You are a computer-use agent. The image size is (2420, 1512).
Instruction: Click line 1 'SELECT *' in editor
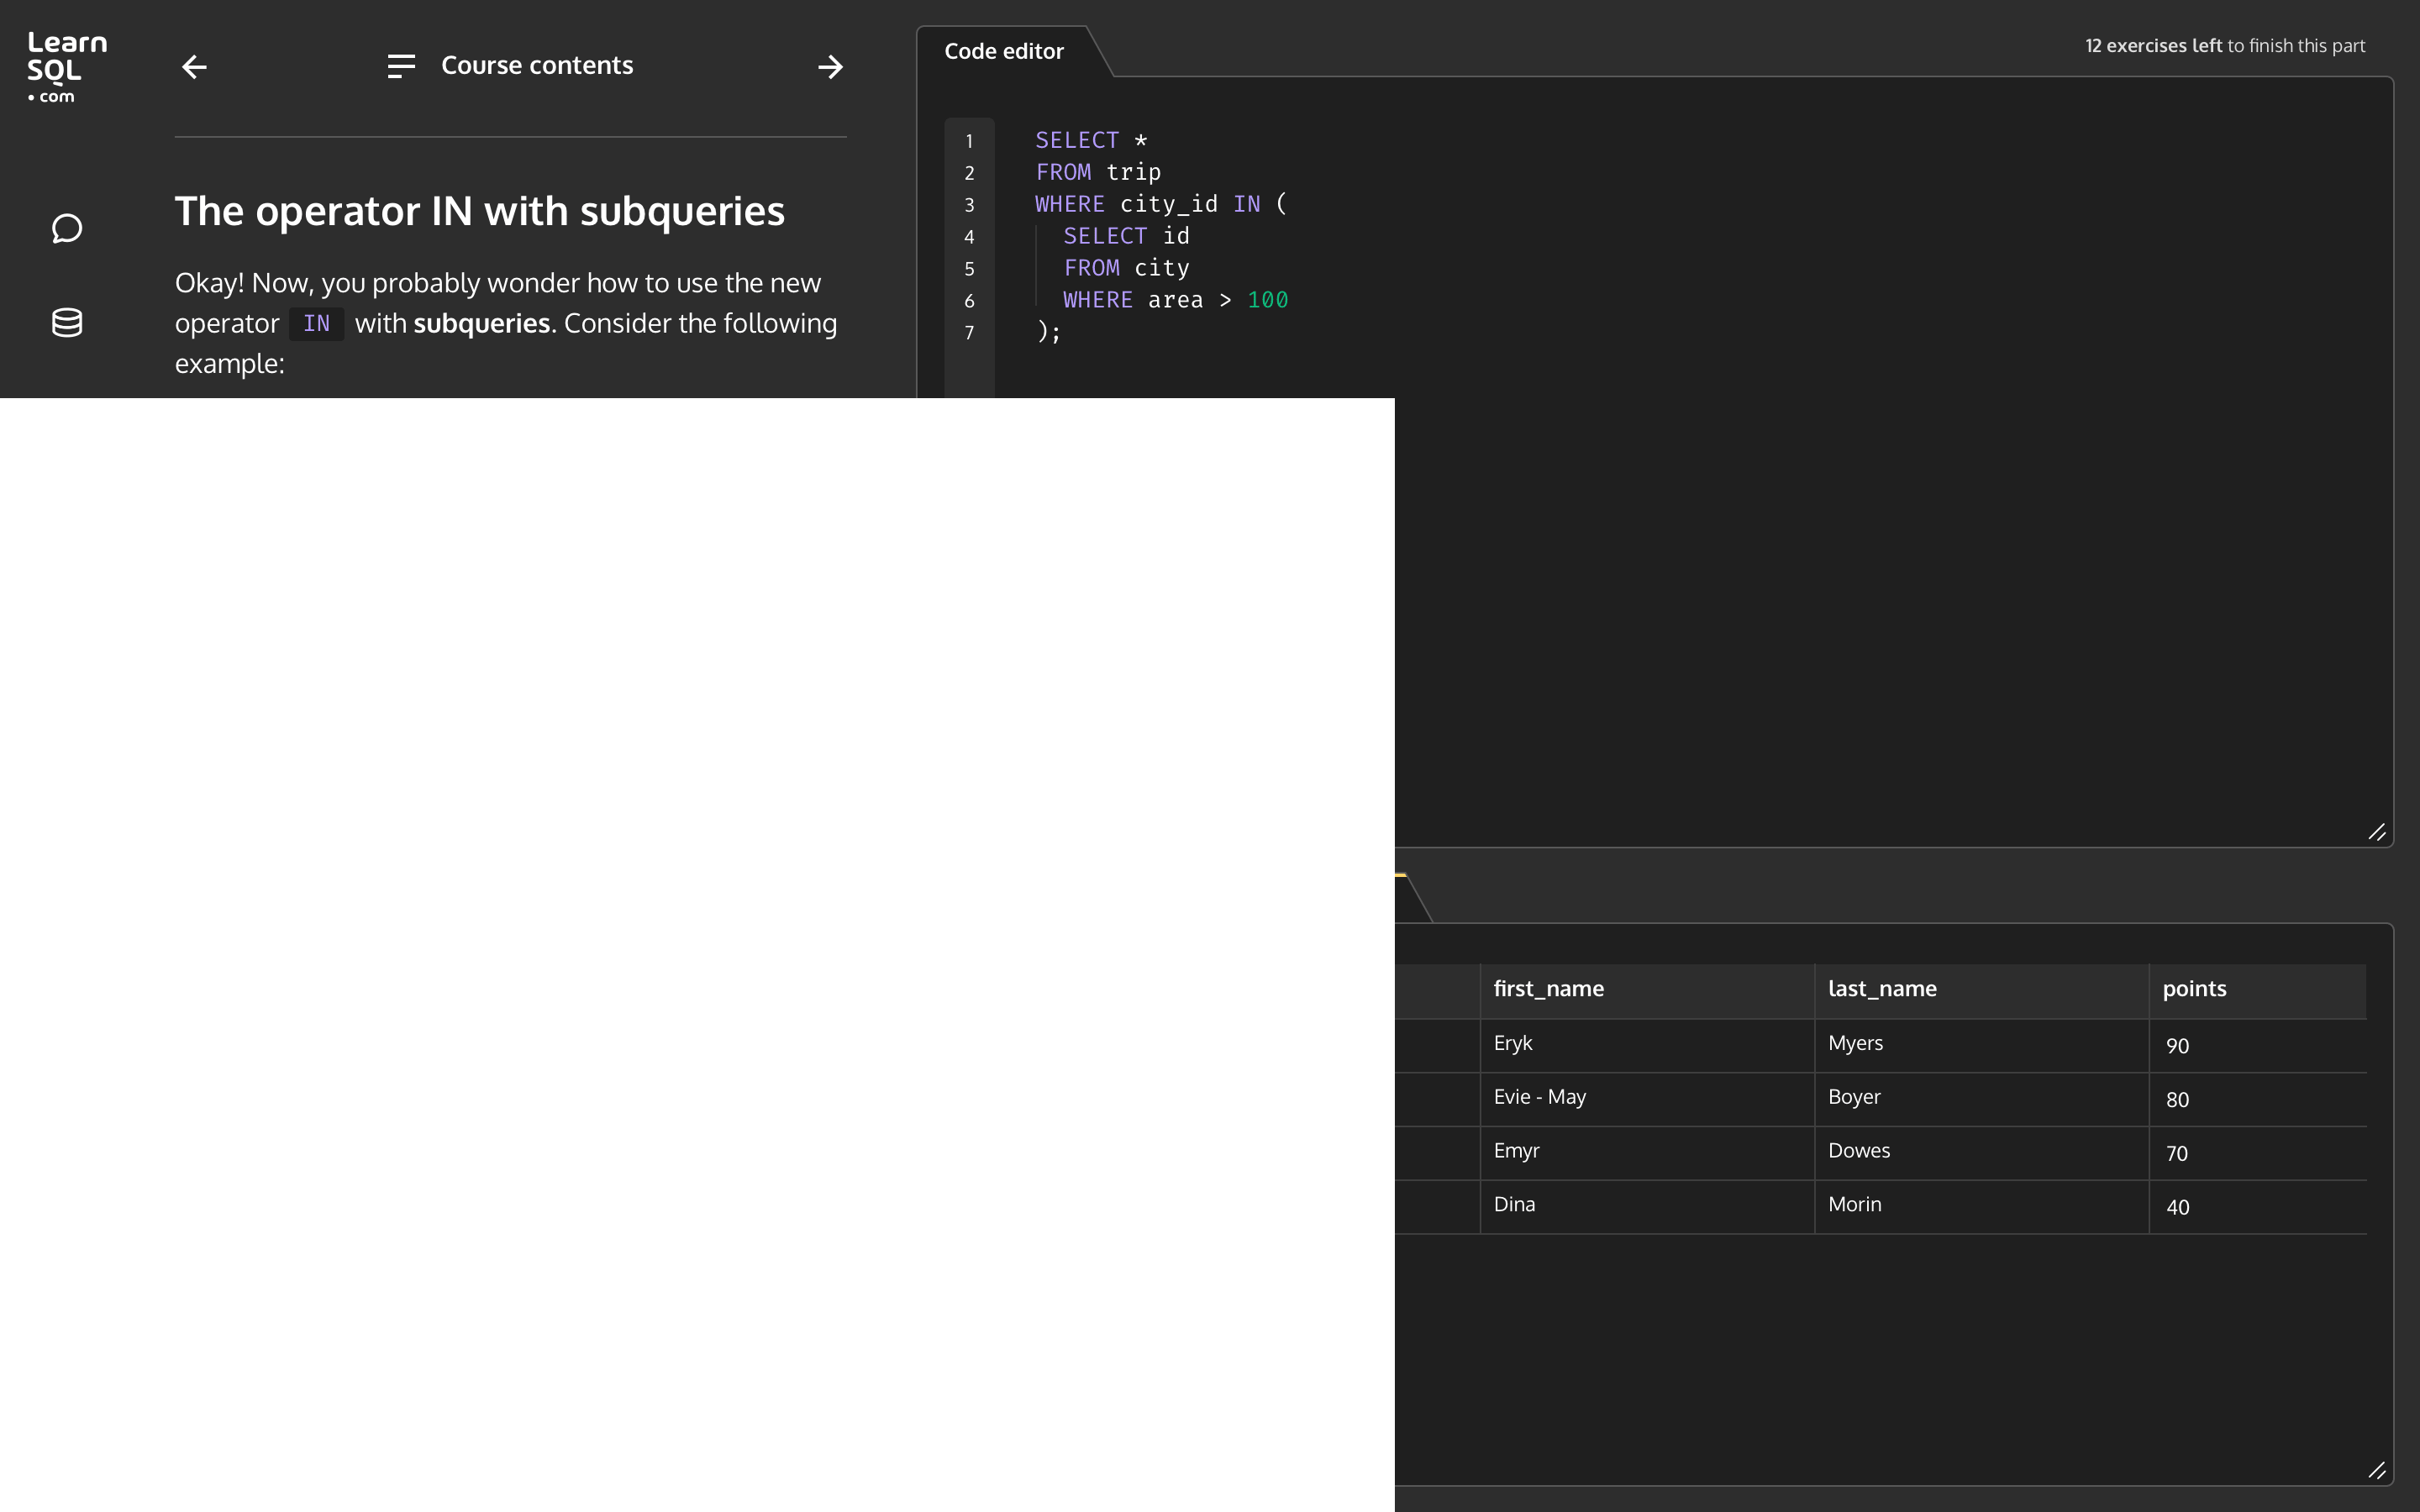point(1090,140)
